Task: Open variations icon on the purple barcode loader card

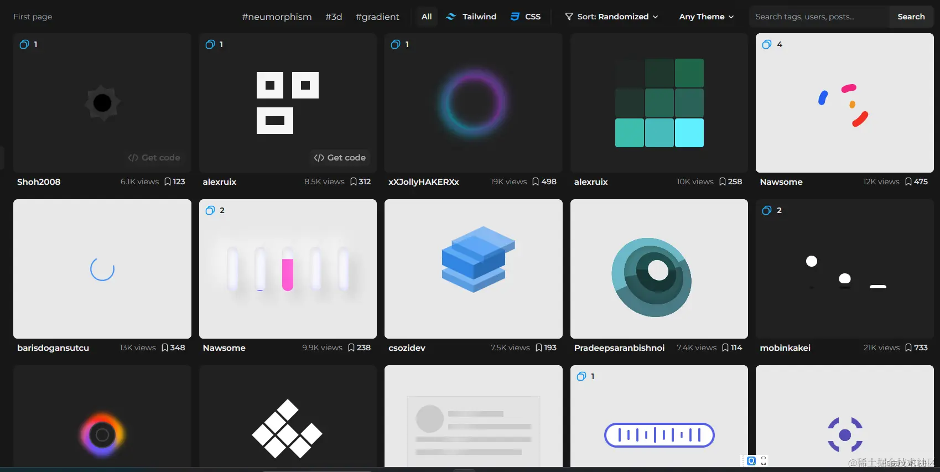Action: 581,376
